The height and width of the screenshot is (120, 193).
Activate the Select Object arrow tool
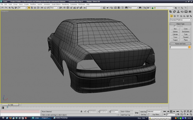click(x=29, y=8)
